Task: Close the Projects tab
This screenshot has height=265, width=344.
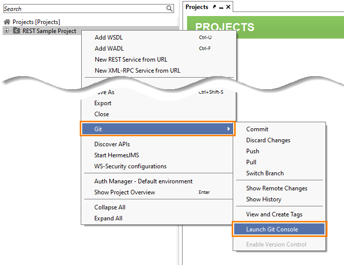Action: [229, 7]
